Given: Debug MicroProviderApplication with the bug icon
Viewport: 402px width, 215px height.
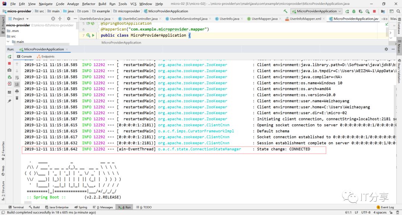Looking at the screenshot, I should tap(354, 11).
